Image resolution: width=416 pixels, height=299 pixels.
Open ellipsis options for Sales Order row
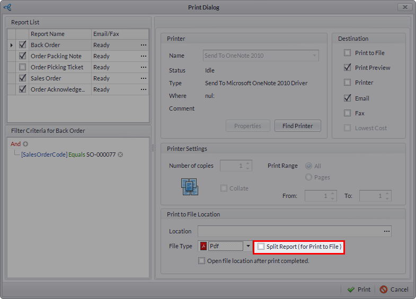click(x=144, y=78)
